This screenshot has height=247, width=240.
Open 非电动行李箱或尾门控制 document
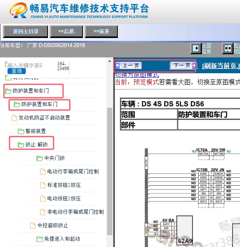pos(76,212)
